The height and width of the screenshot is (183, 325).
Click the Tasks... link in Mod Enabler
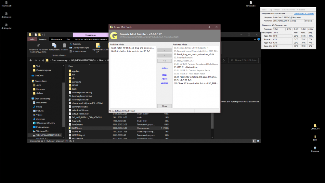164,68
